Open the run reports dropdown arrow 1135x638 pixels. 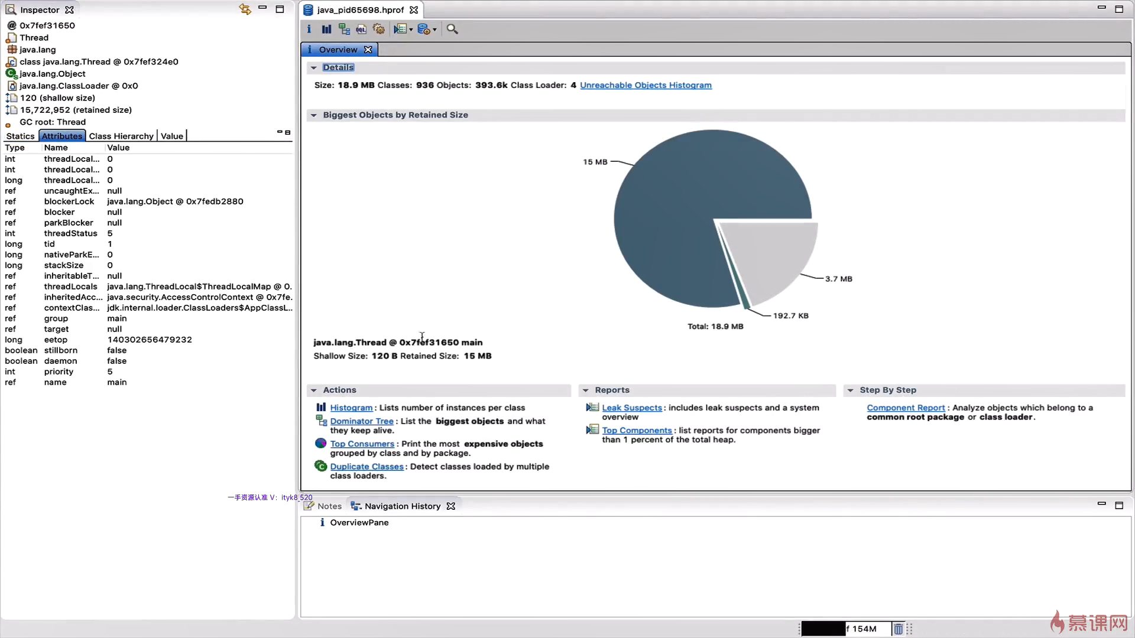tap(411, 30)
